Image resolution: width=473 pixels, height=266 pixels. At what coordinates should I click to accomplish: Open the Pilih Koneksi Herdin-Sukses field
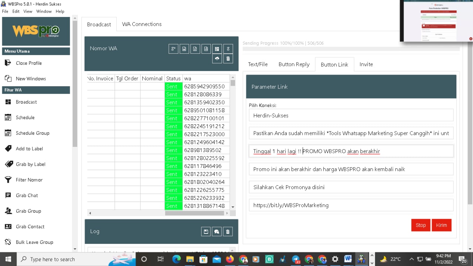pos(351,115)
